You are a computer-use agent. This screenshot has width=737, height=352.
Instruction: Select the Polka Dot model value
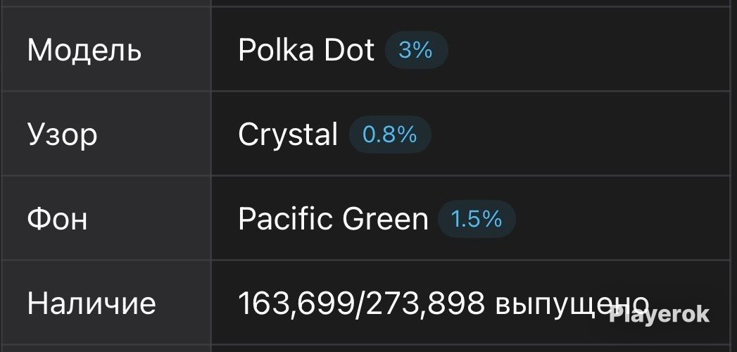coord(306,50)
